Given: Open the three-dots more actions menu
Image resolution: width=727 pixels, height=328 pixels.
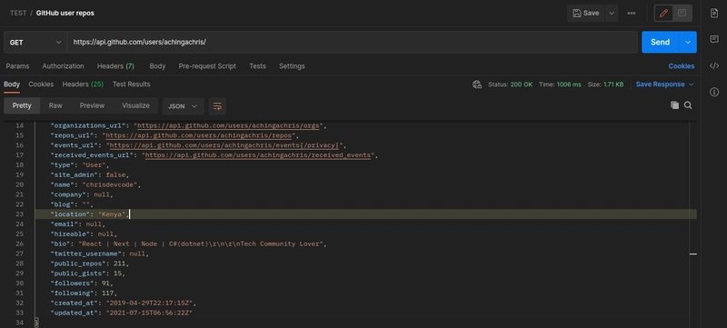Looking at the screenshot, I should coord(631,13).
